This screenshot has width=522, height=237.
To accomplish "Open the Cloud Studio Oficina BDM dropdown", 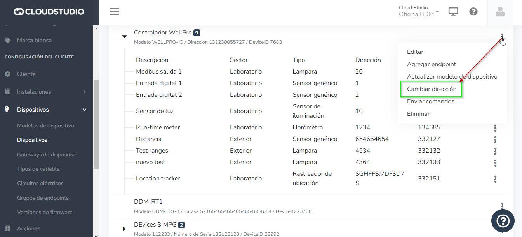I will coord(419,12).
